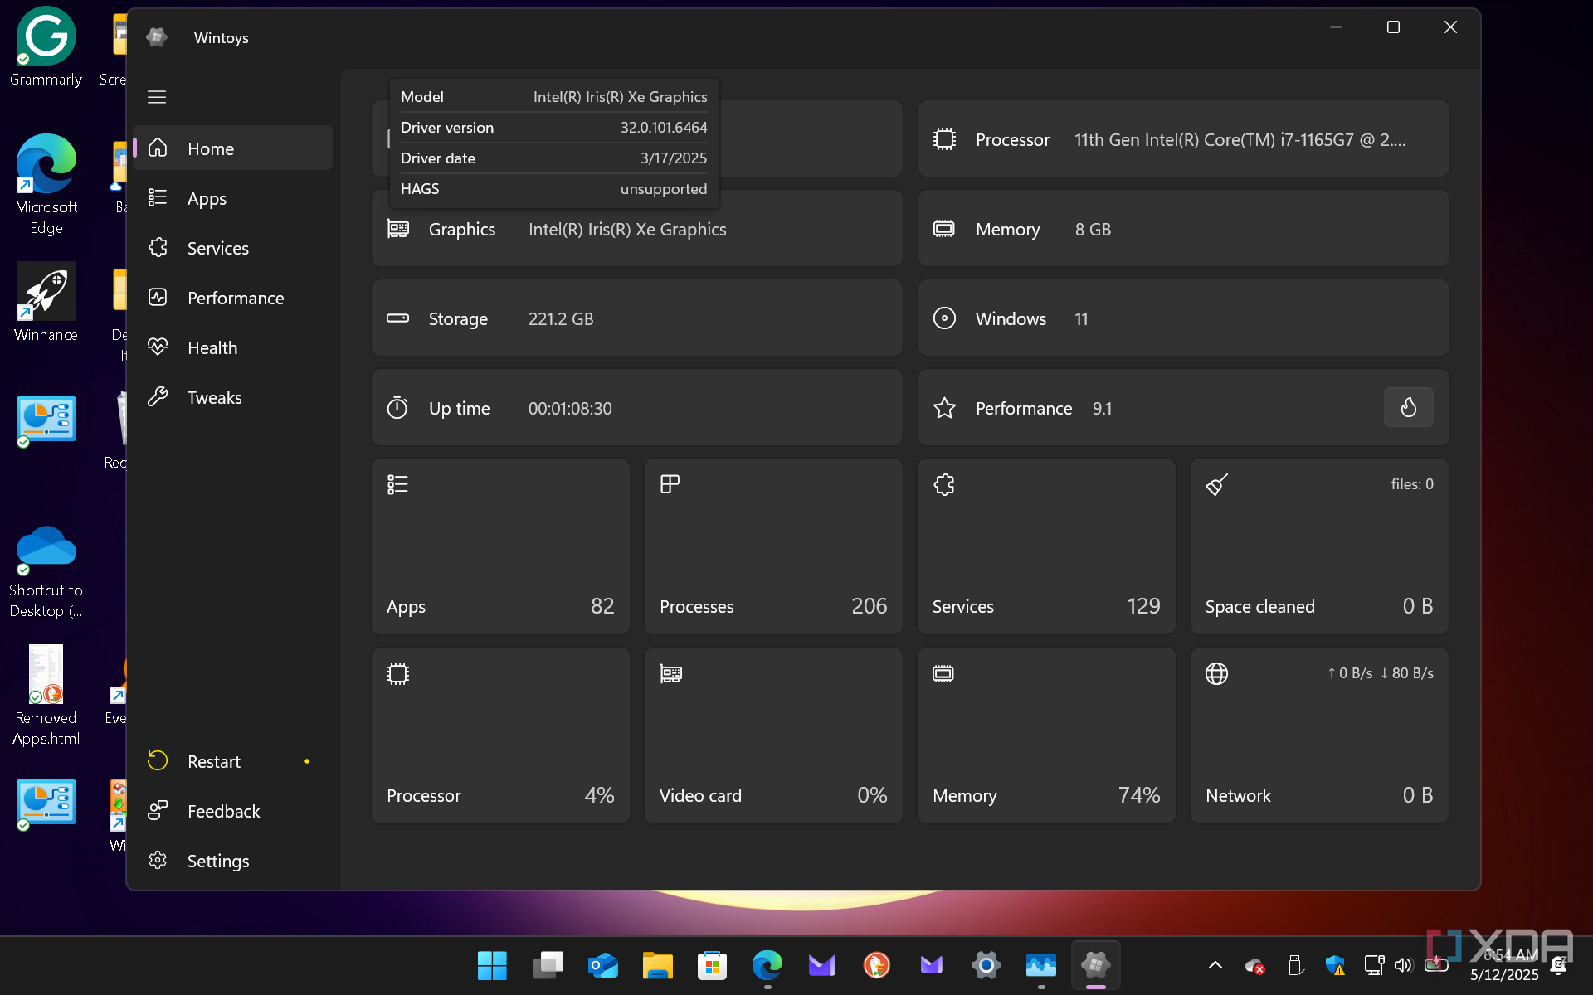The image size is (1593, 995).
Task: Click the Space cleaned broom icon
Action: pyautogui.click(x=1217, y=484)
